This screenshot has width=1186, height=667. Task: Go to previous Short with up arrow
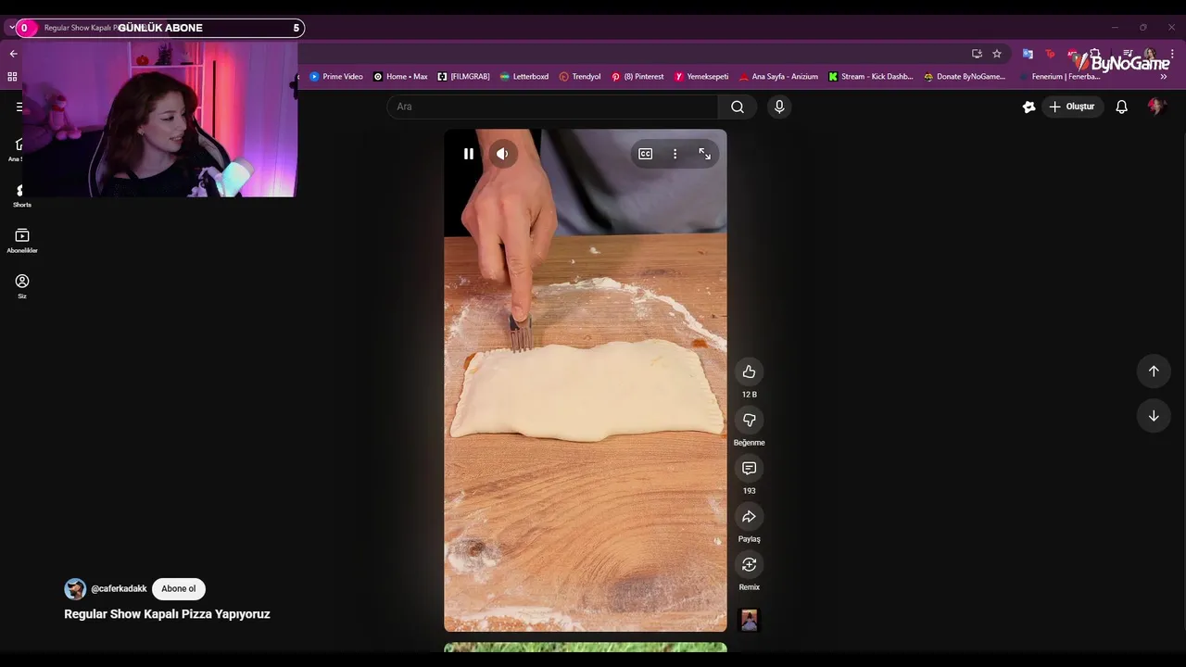coord(1154,371)
